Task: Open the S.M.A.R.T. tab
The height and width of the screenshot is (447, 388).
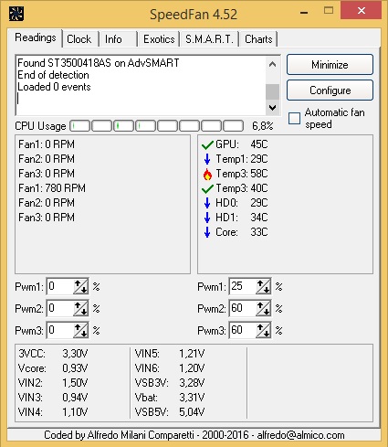Action: click(x=209, y=39)
